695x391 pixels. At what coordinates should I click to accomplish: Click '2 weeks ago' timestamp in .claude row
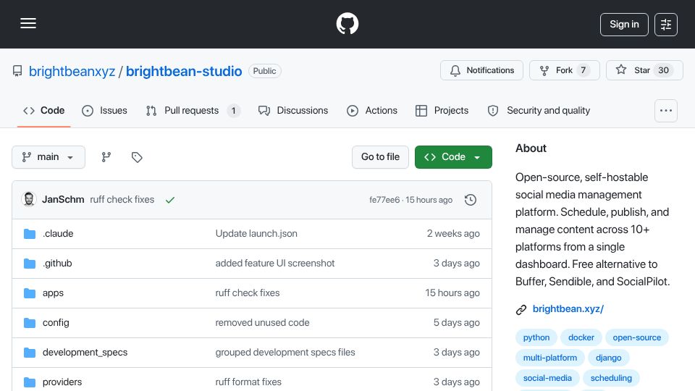[453, 234]
